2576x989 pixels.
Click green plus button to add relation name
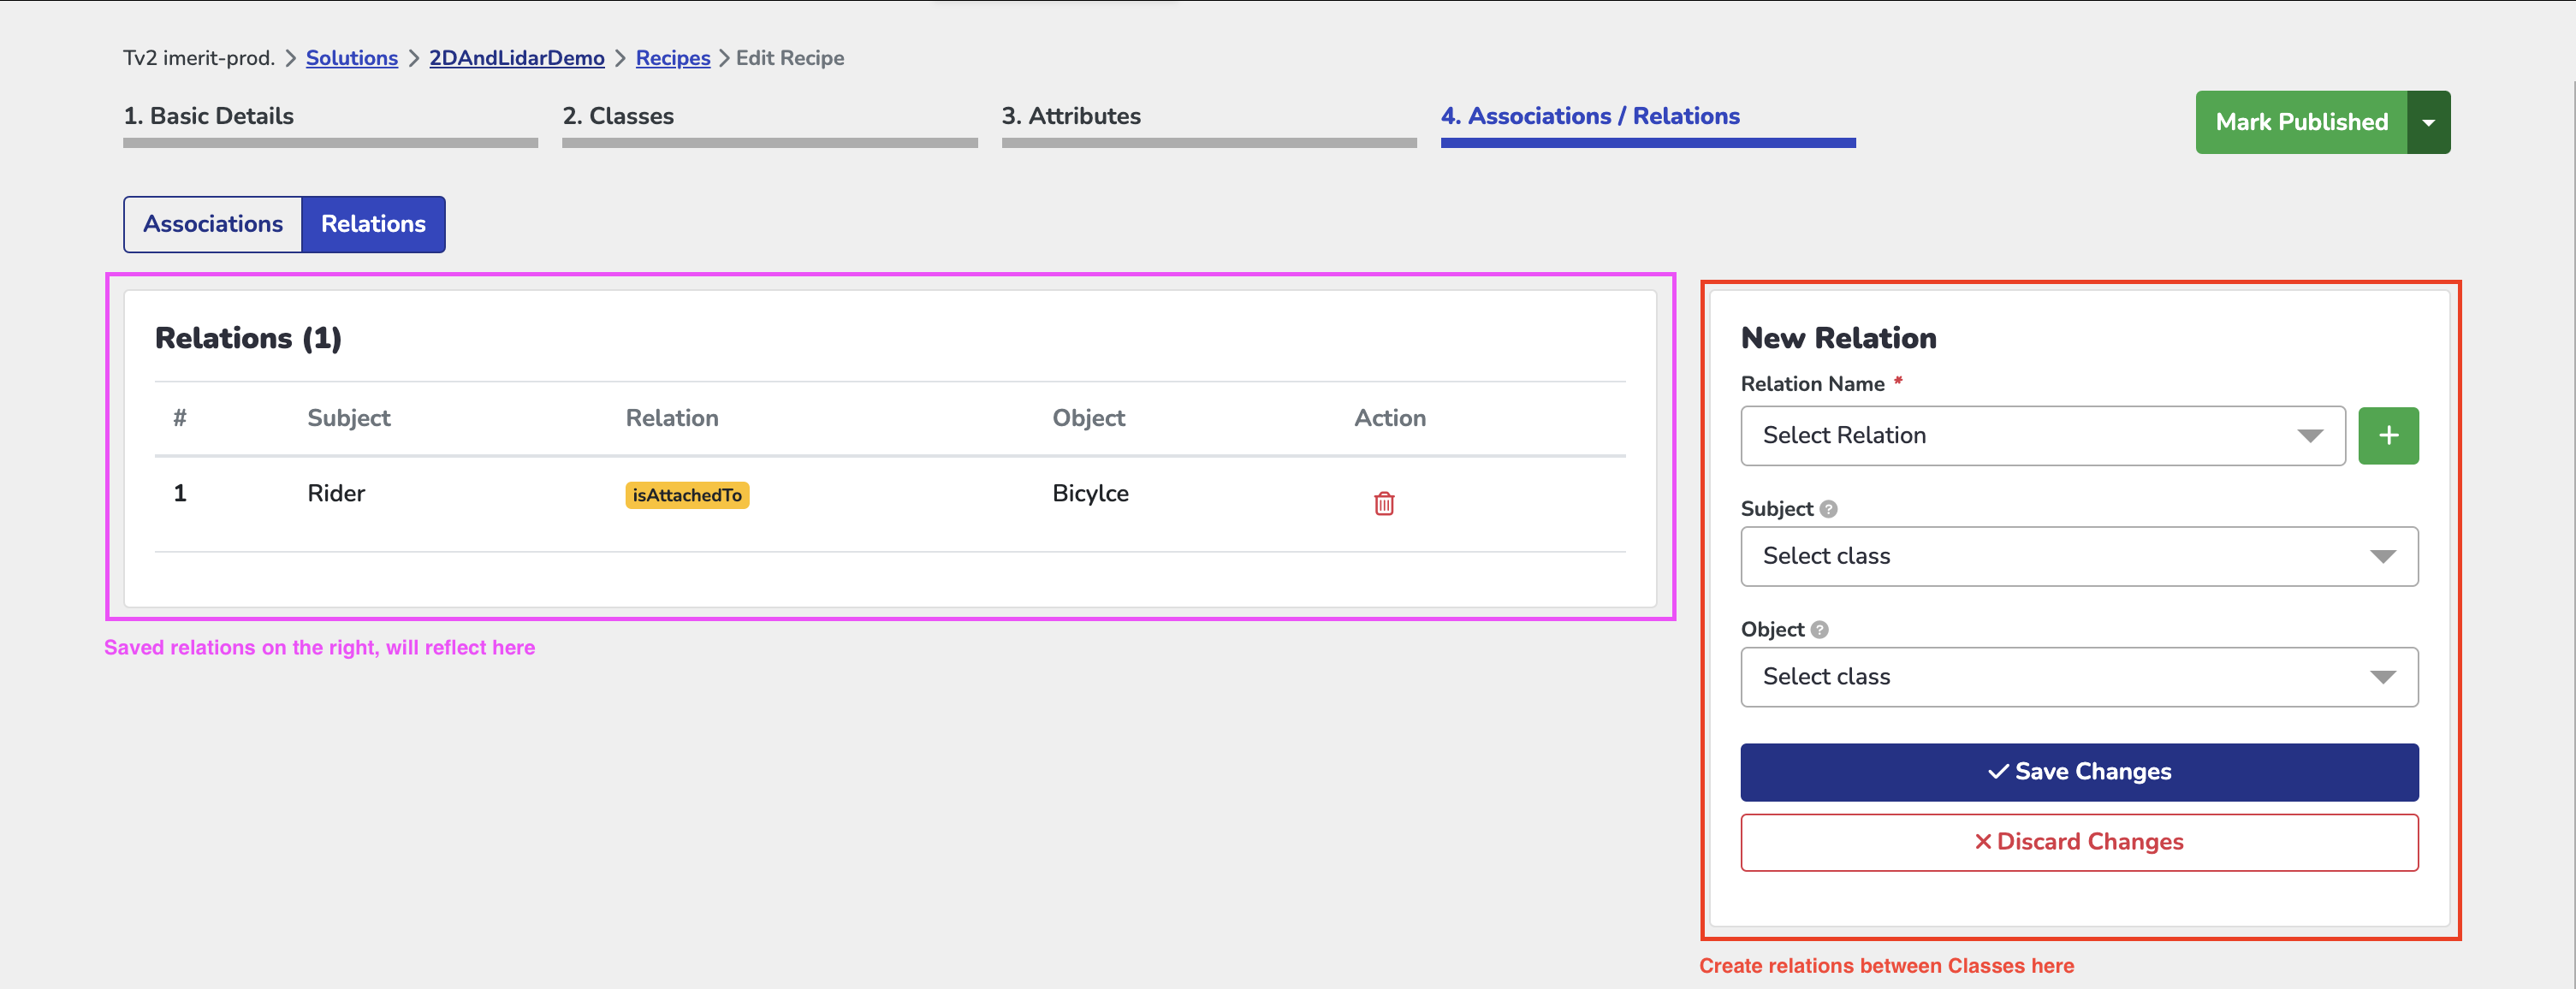2387,435
